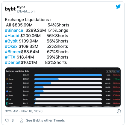Open the #Bitmex hashtag link

pos(13,52)
